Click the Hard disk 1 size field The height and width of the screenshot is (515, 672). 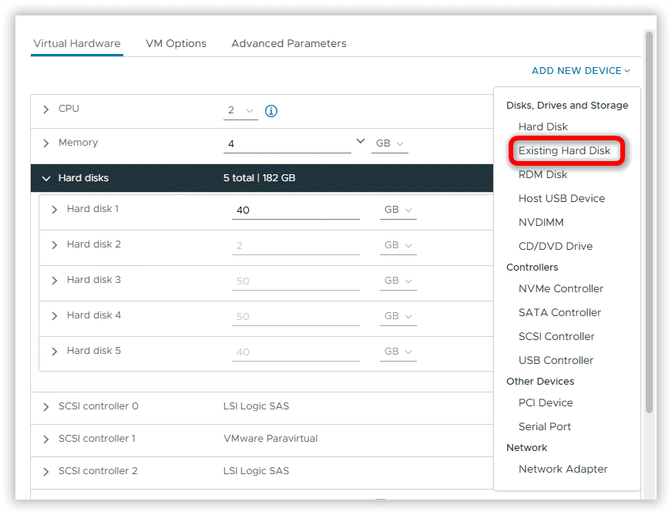295,210
